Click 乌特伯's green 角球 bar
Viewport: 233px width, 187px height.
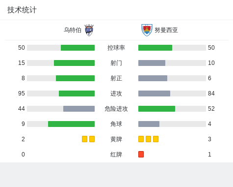71,124
